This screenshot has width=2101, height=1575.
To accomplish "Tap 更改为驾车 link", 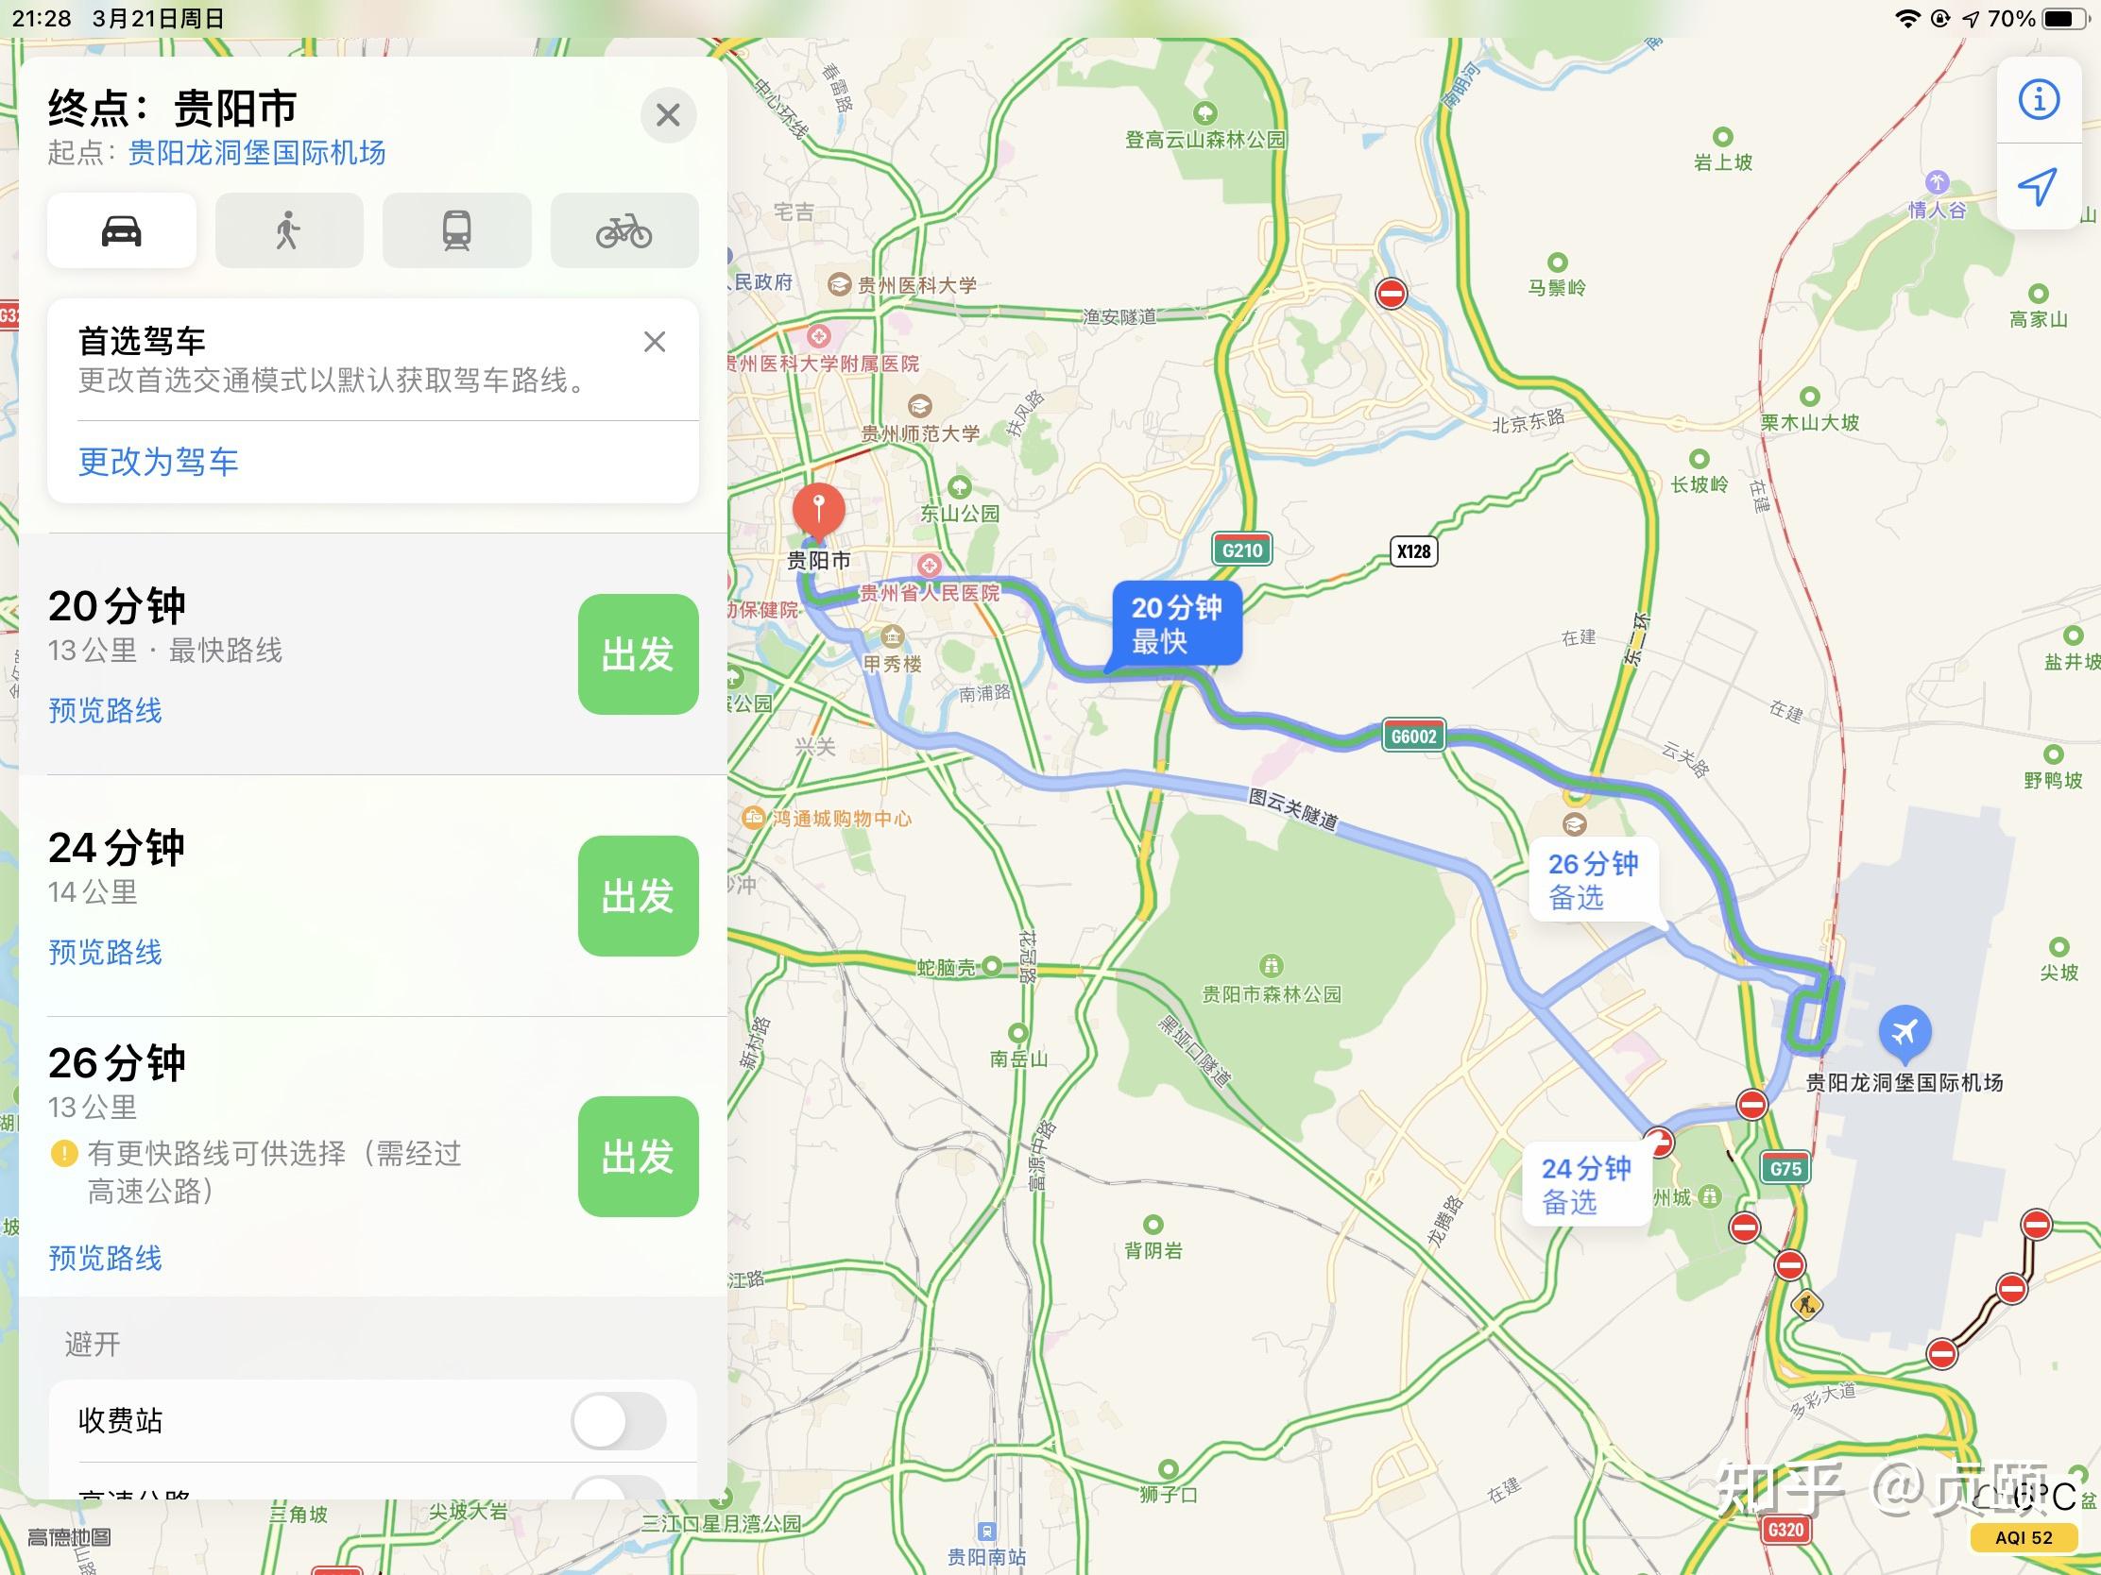I will click(x=159, y=462).
